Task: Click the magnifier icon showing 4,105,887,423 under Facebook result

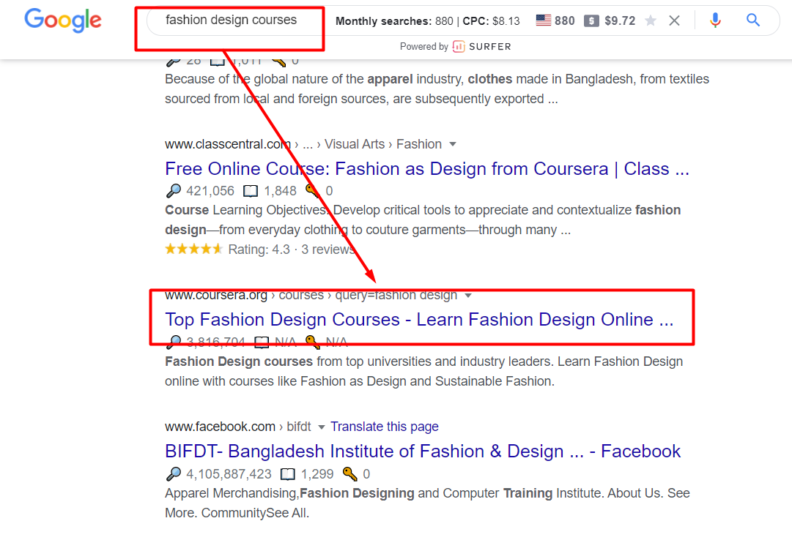Action: coord(174,473)
